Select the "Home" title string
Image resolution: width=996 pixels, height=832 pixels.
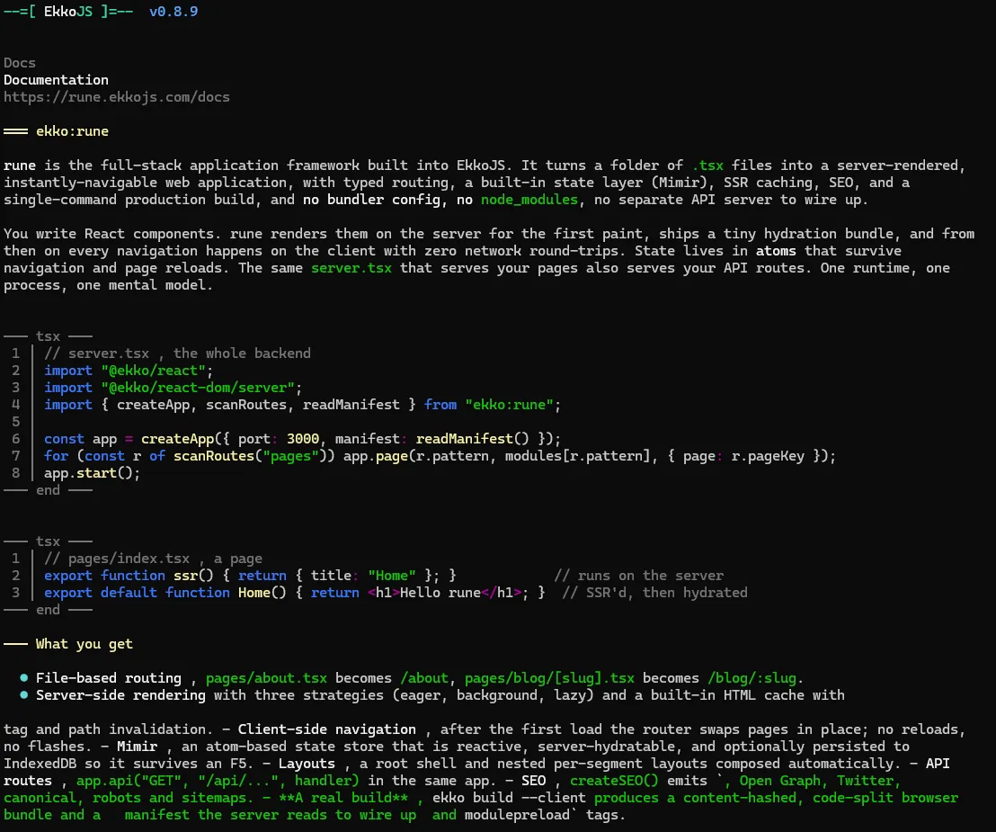click(392, 576)
